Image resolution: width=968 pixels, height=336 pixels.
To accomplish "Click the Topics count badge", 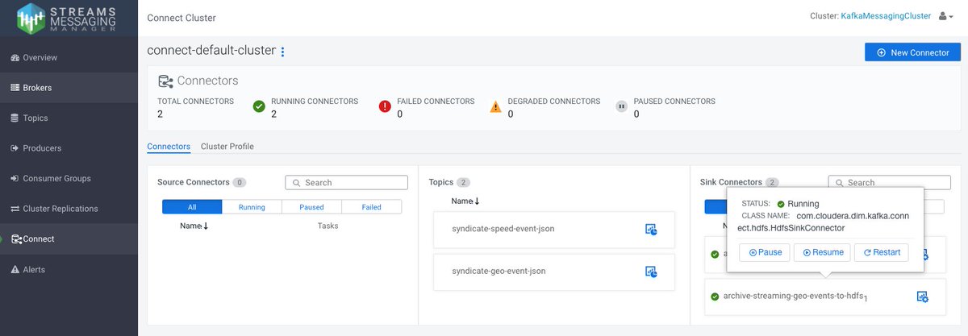I will (463, 183).
